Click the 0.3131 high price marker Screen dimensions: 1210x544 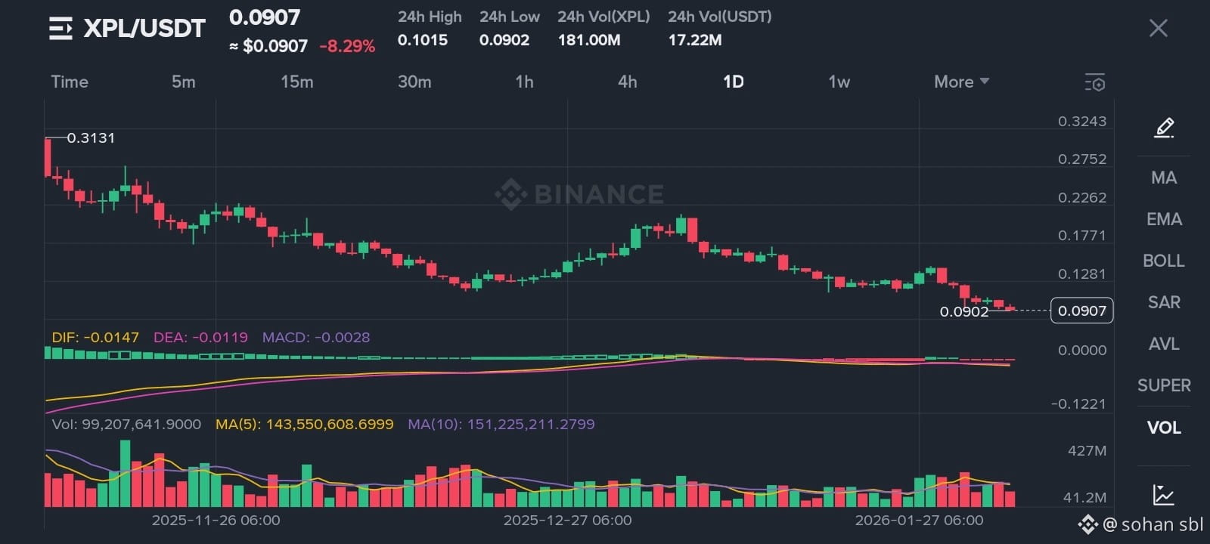click(91, 138)
